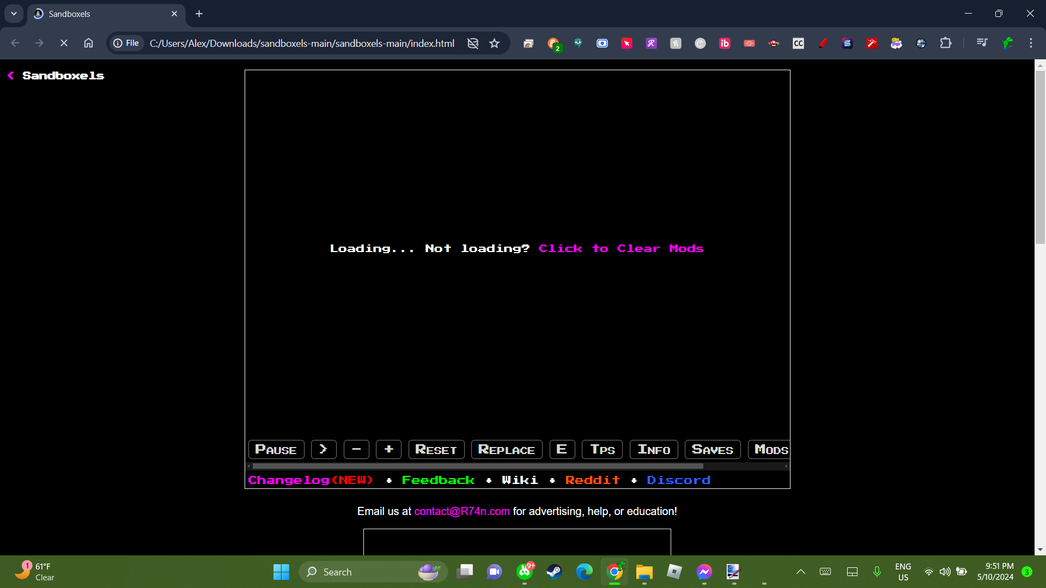Click the pink back arrow beside Sandboxels
Image resolution: width=1046 pixels, height=588 pixels.
tap(11, 76)
